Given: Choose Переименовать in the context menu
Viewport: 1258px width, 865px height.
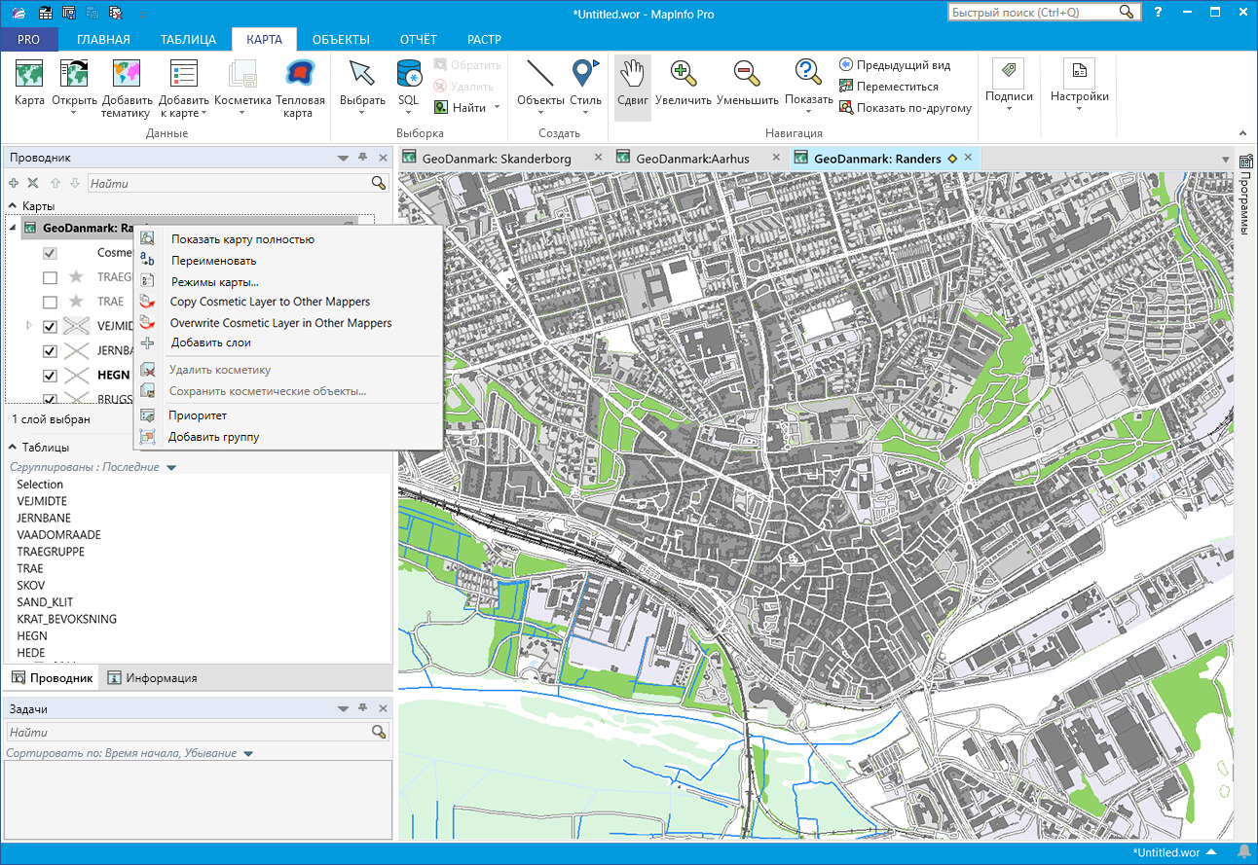Looking at the screenshot, I should point(213,261).
